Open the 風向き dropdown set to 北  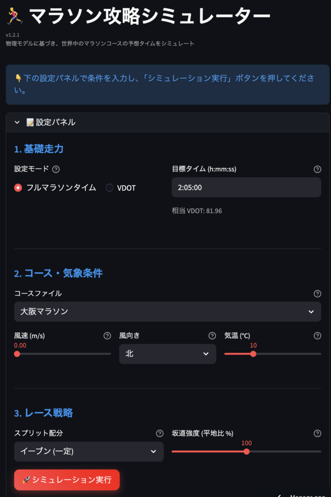pos(167,354)
